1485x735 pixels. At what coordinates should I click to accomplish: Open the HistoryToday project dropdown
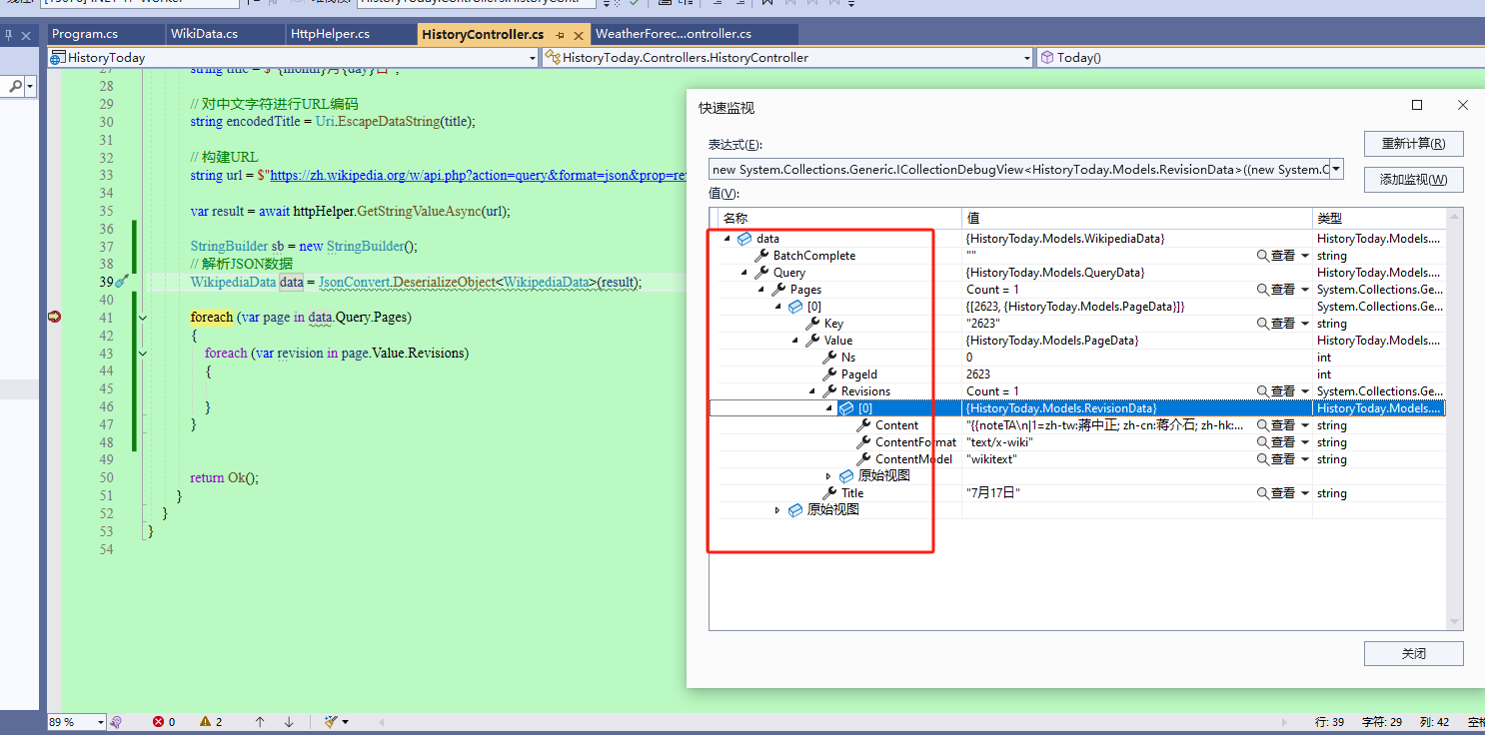point(532,58)
